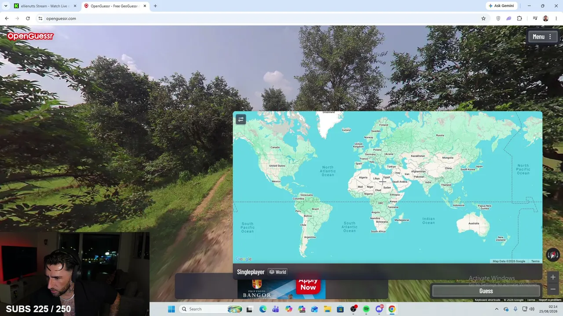Open Copilot from the taskbar
Screen dimensions: 563x316
point(289,309)
